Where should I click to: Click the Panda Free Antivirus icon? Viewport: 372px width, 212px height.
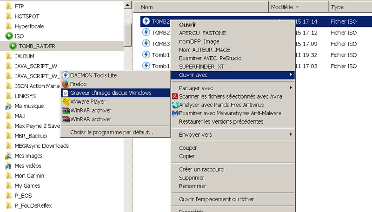[175, 105]
